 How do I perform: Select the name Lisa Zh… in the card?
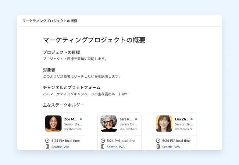pyautogui.click(x=182, y=119)
